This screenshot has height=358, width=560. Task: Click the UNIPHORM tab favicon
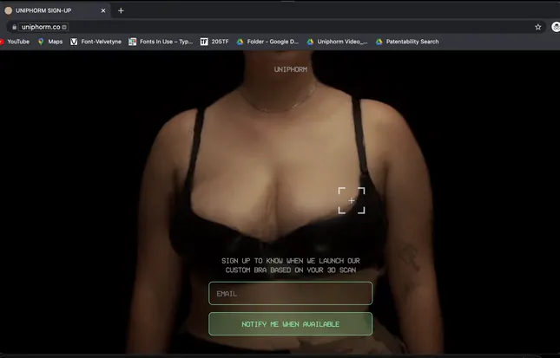[8, 10]
